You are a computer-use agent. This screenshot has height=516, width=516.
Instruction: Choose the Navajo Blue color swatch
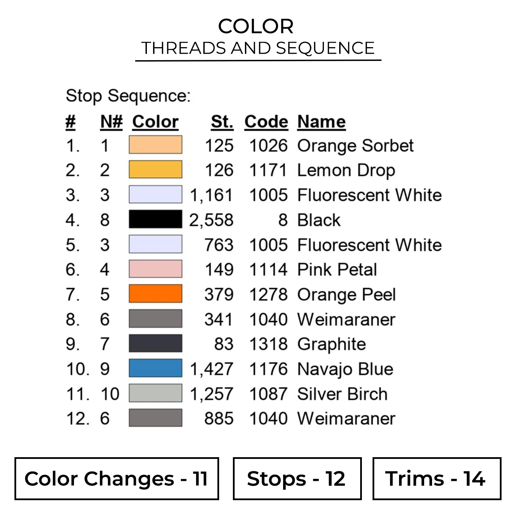(x=155, y=368)
